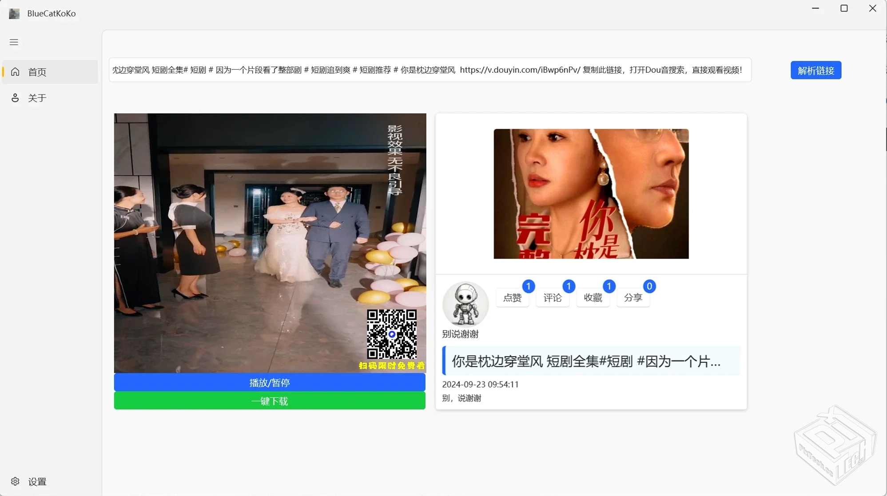
Task: Click the video preview player area
Action: [x=270, y=243]
